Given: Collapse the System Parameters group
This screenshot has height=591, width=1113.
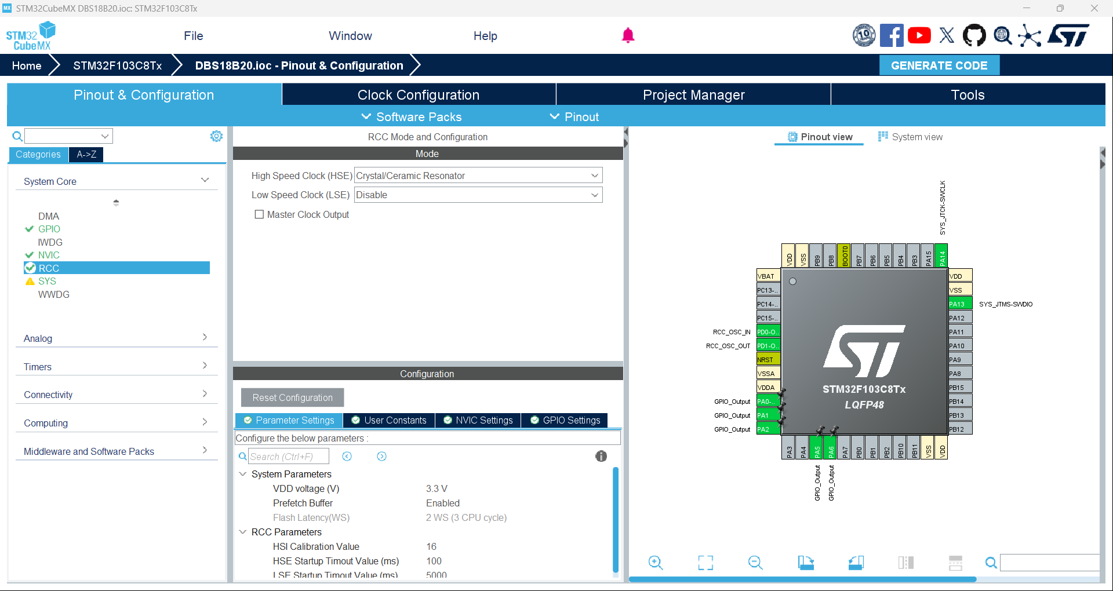Looking at the screenshot, I should [243, 474].
